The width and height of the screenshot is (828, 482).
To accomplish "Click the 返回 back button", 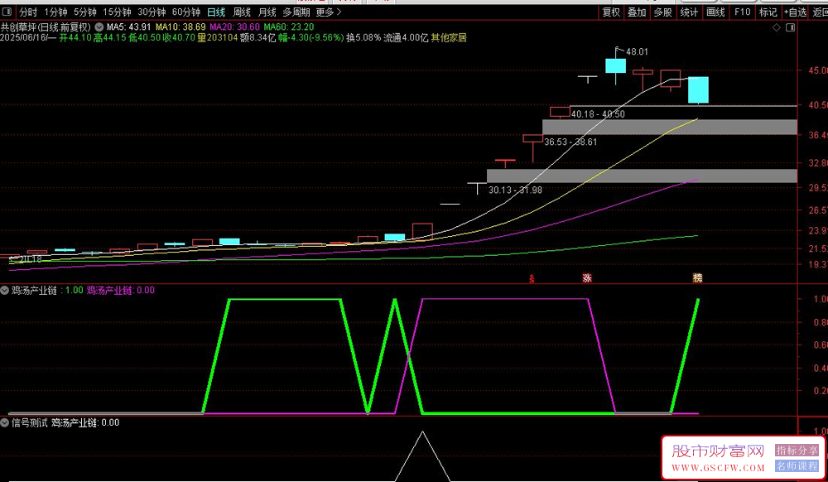I will (x=819, y=12).
